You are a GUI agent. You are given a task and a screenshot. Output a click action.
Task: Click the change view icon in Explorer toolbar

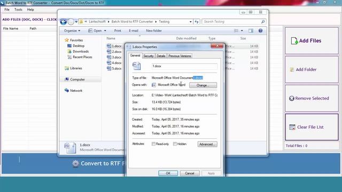click(236, 31)
